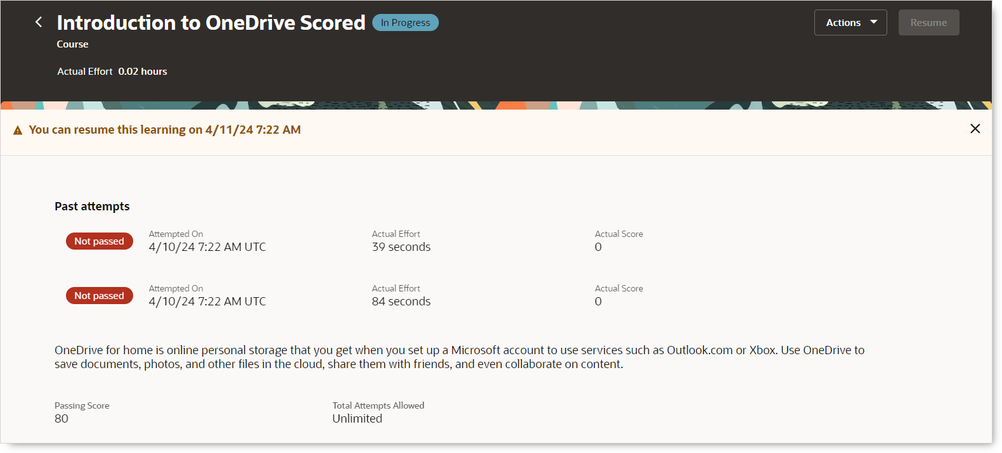Image resolution: width=1002 pixels, height=453 pixels.
Task: Go back using the left chevron arrow
Action: [x=39, y=22]
